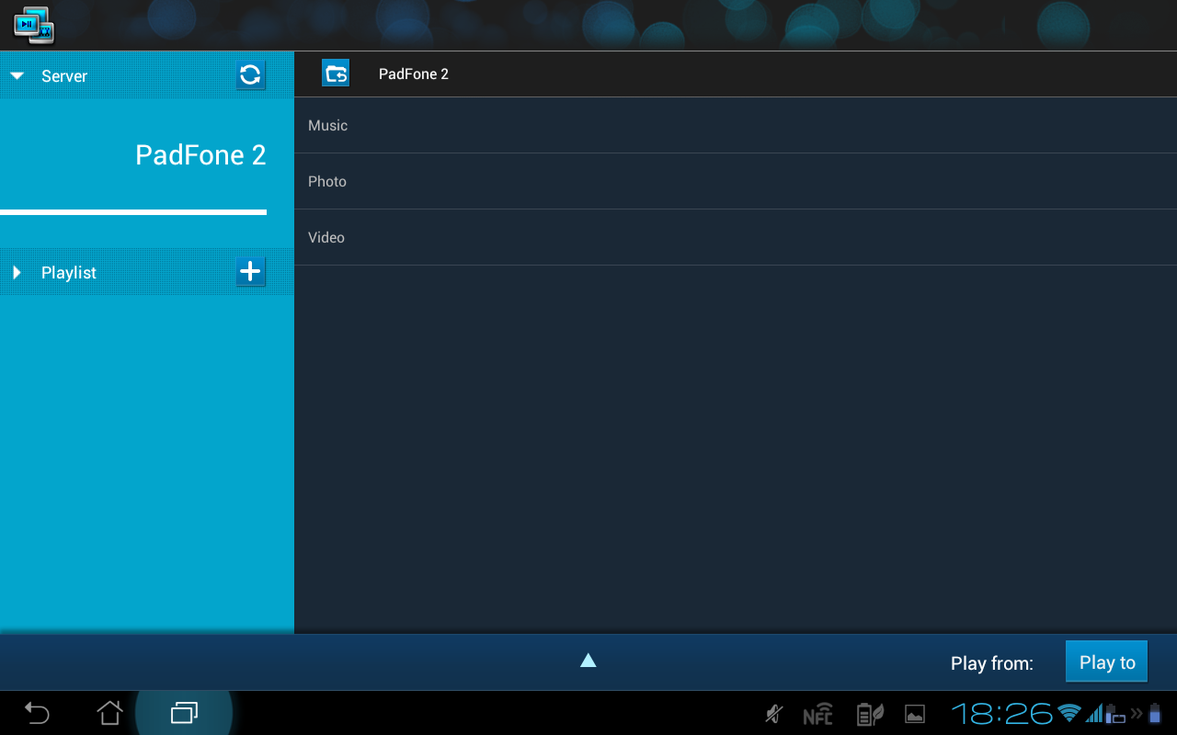Tap the battery saver leaf icon

pyautogui.click(x=870, y=714)
